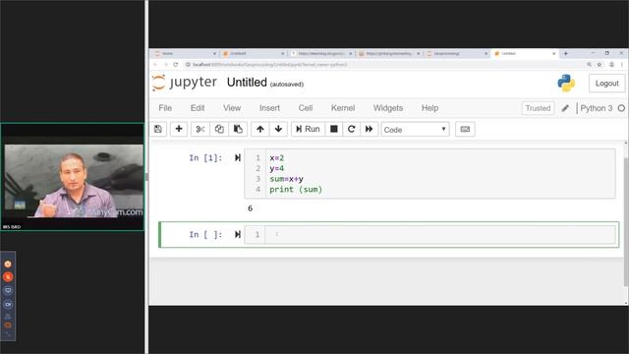
Task: Open the Edit menu
Action: pyautogui.click(x=198, y=108)
